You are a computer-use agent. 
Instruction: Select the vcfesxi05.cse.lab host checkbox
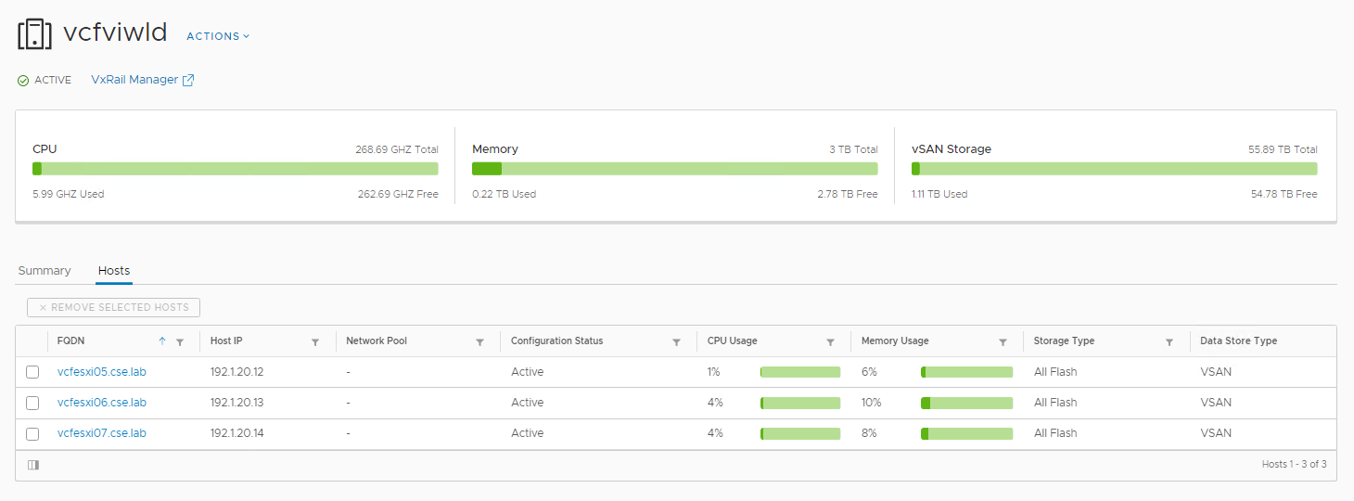pyautogui.click(x=32, y=372)
